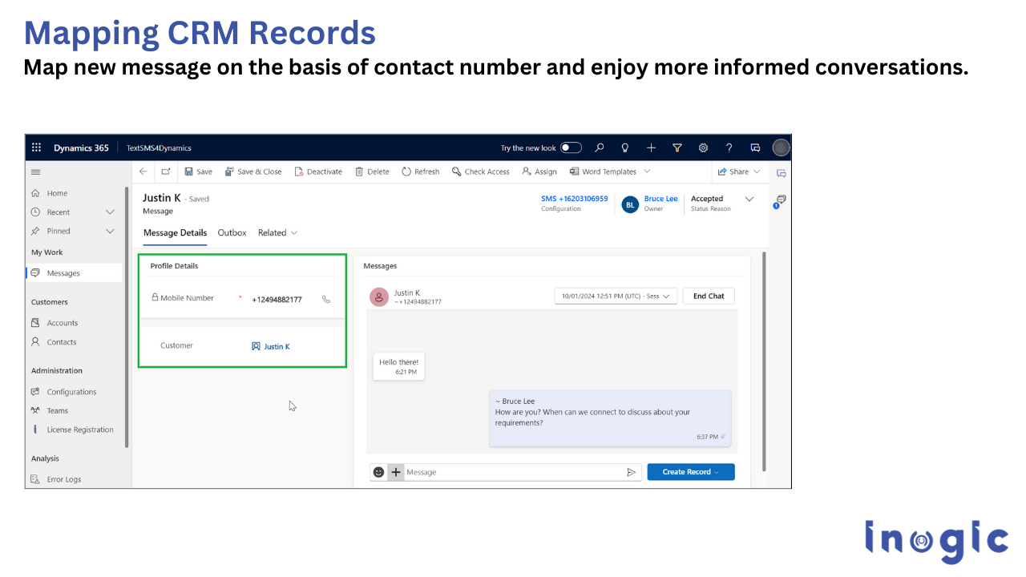Click the Message input field
This screenshot has width=1026, height=577.
(x=514, y=472)
